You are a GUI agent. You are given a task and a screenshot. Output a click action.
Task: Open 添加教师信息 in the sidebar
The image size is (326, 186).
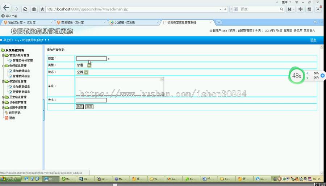[x=21, y=71]
